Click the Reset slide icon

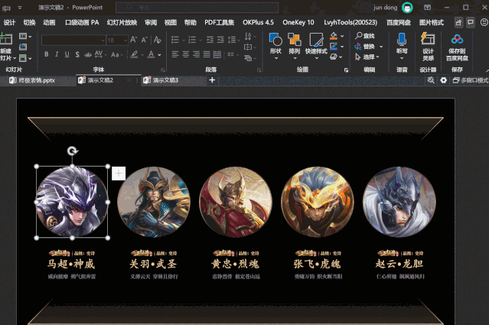click(23, 47)
